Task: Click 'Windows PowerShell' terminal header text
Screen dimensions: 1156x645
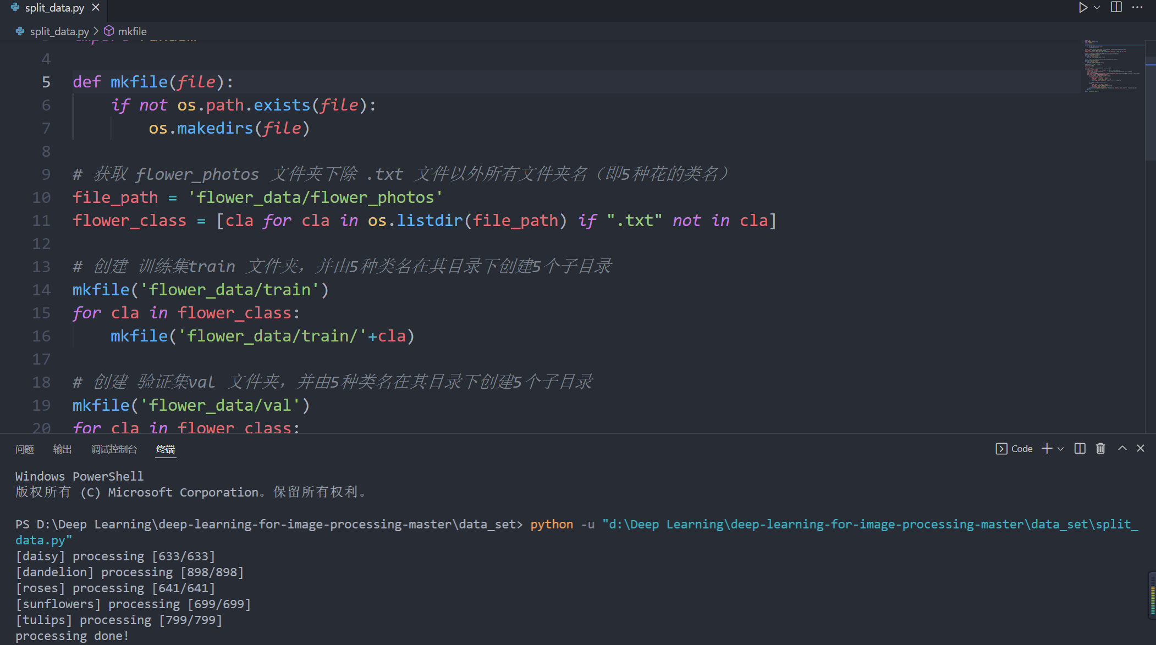Action: point(79,476)
